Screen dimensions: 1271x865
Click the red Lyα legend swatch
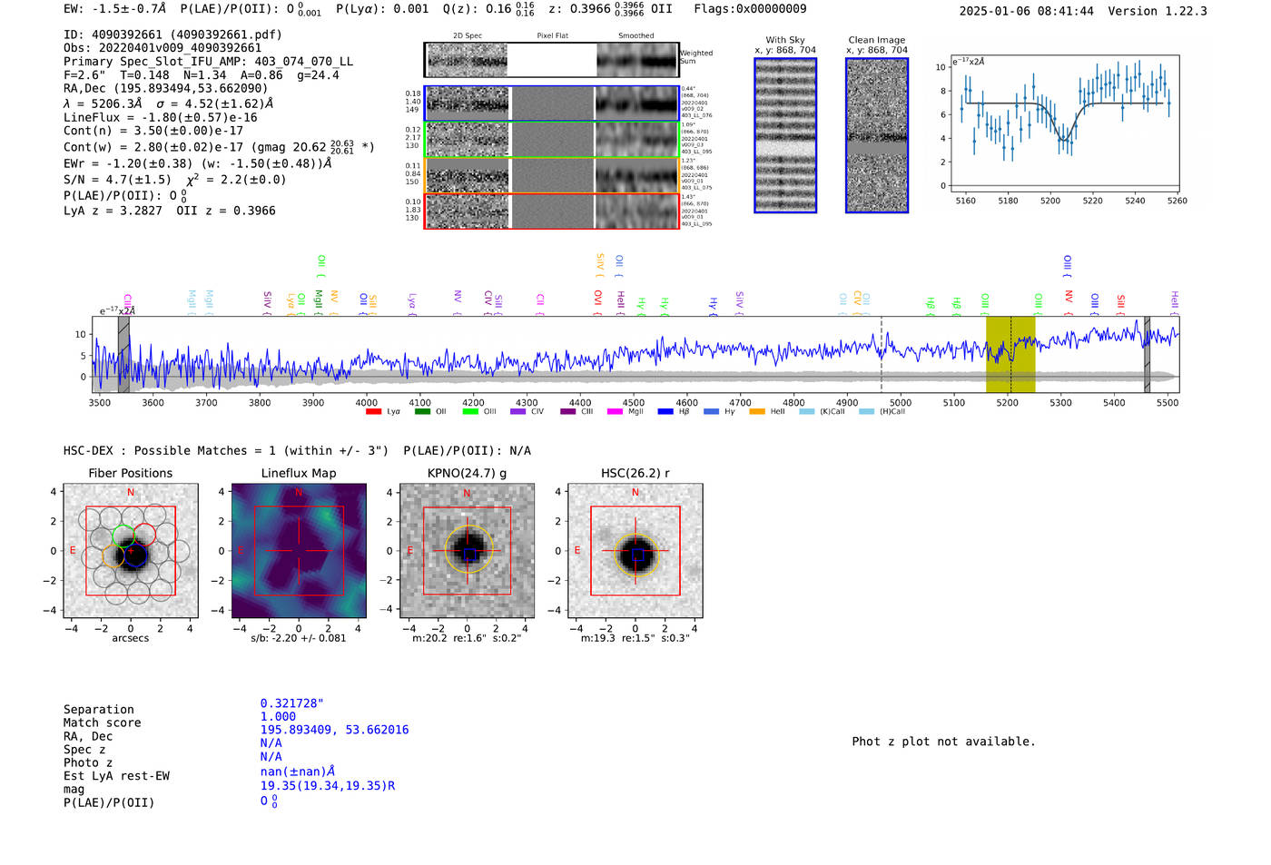coord(373,412)
